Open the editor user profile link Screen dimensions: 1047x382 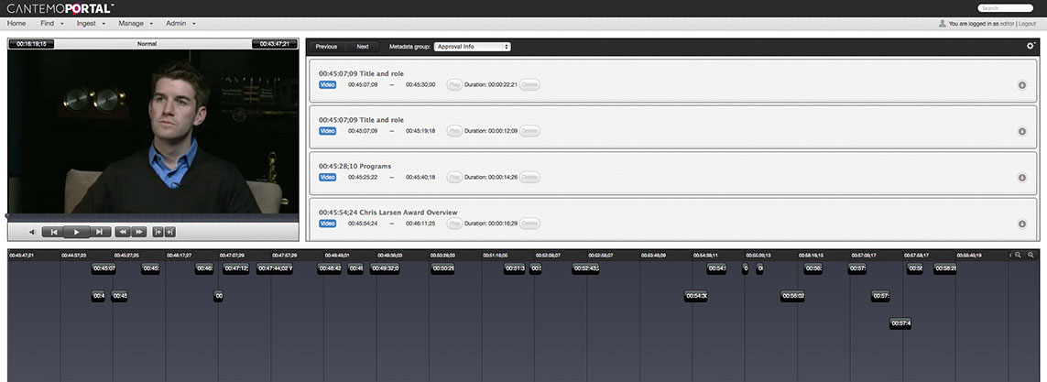tap(1007, 24)
